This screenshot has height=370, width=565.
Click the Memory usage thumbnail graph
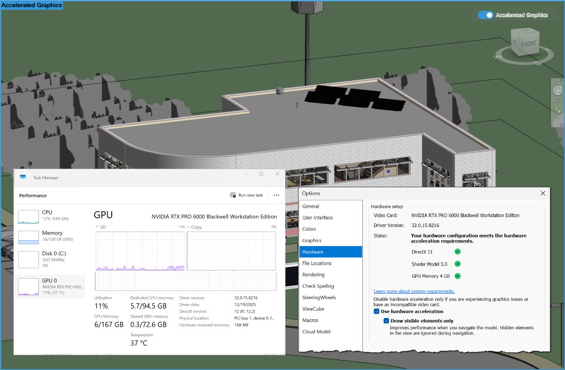(x=28, y=237)
